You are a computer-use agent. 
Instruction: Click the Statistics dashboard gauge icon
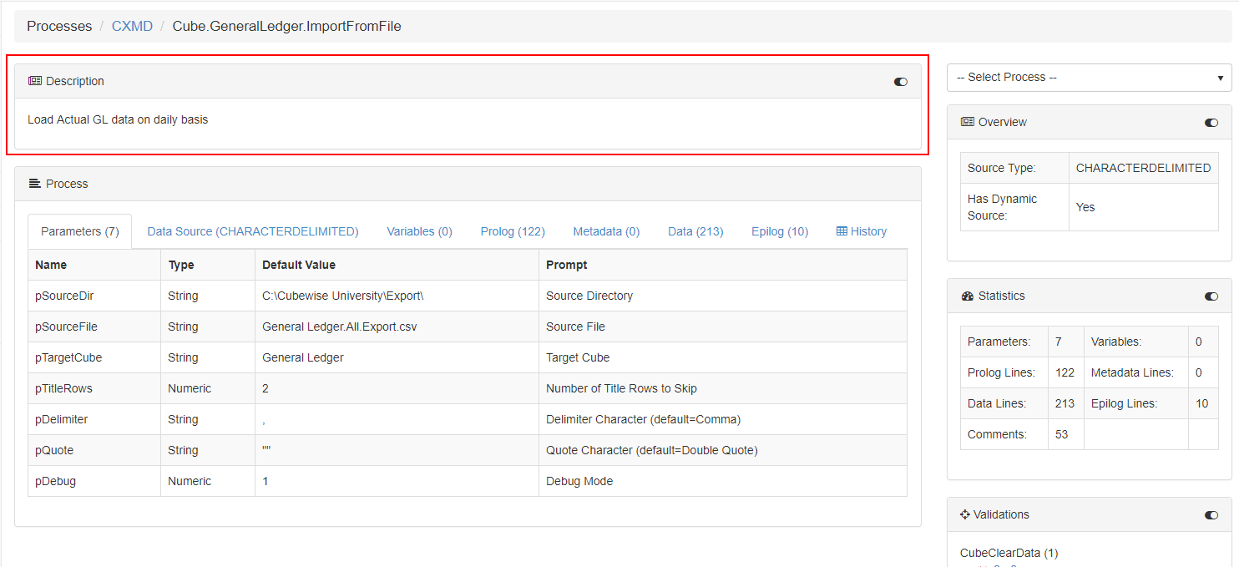tap(968, 296)
